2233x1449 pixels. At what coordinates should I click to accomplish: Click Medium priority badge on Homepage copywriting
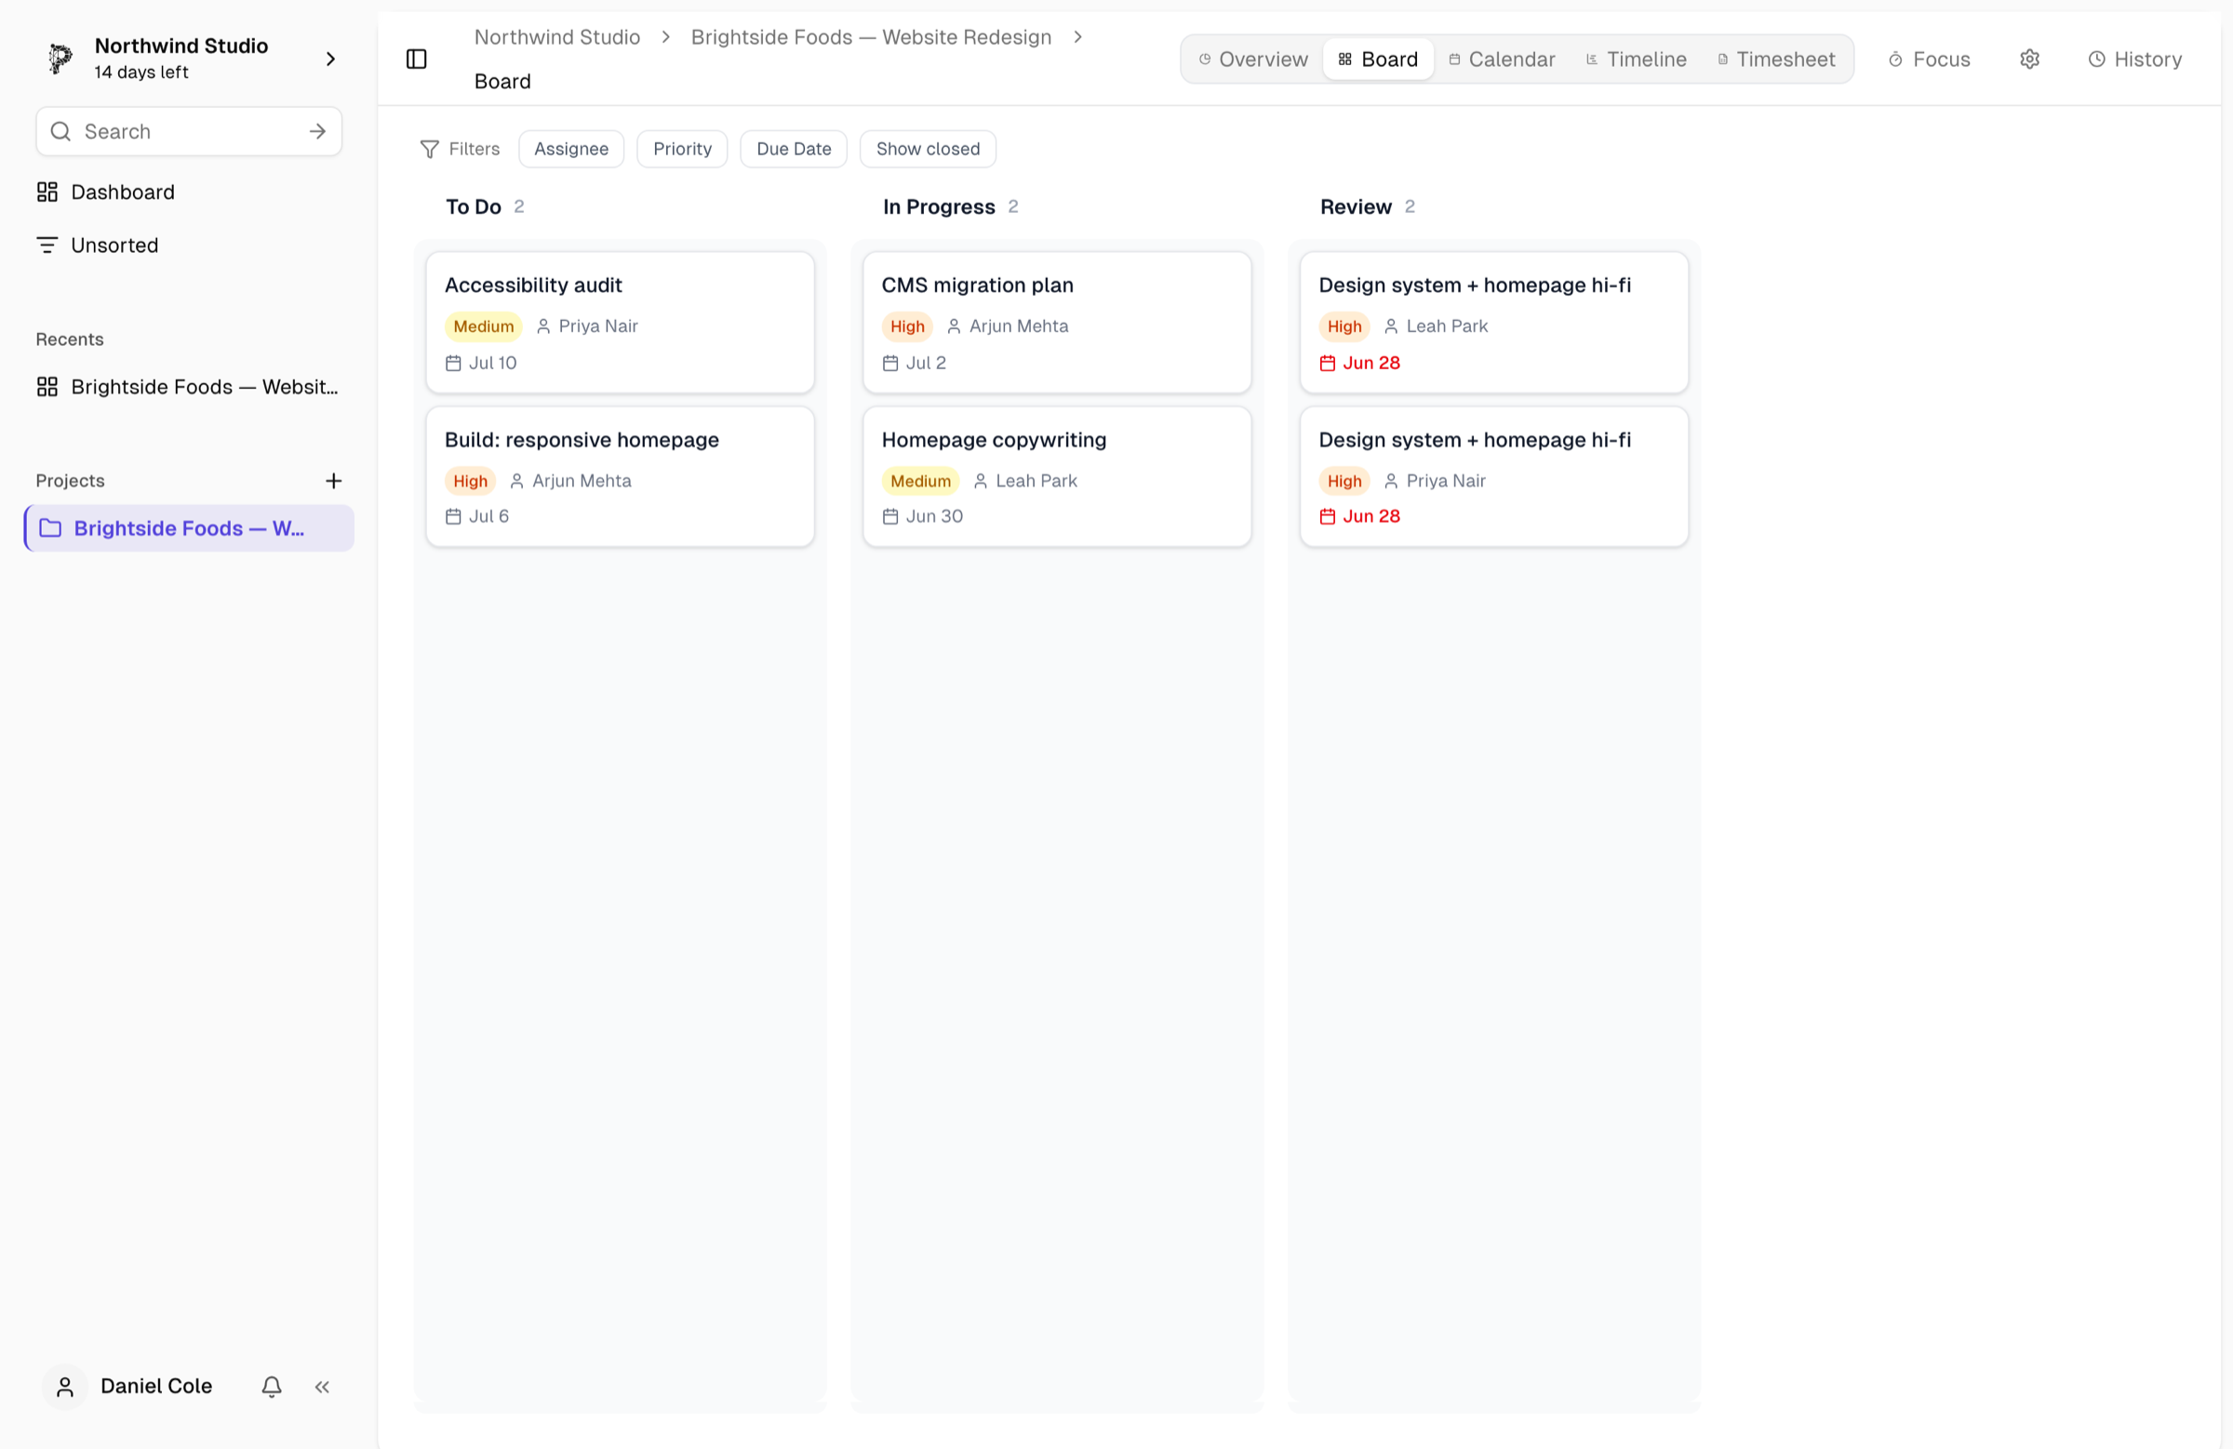pos(920,481)
